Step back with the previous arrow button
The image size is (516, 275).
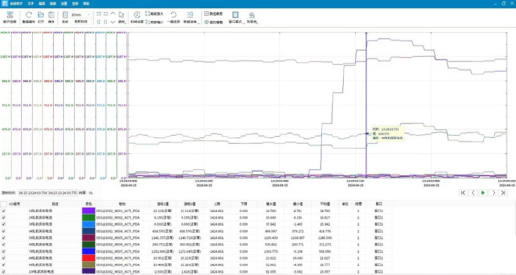coord(473,193)
